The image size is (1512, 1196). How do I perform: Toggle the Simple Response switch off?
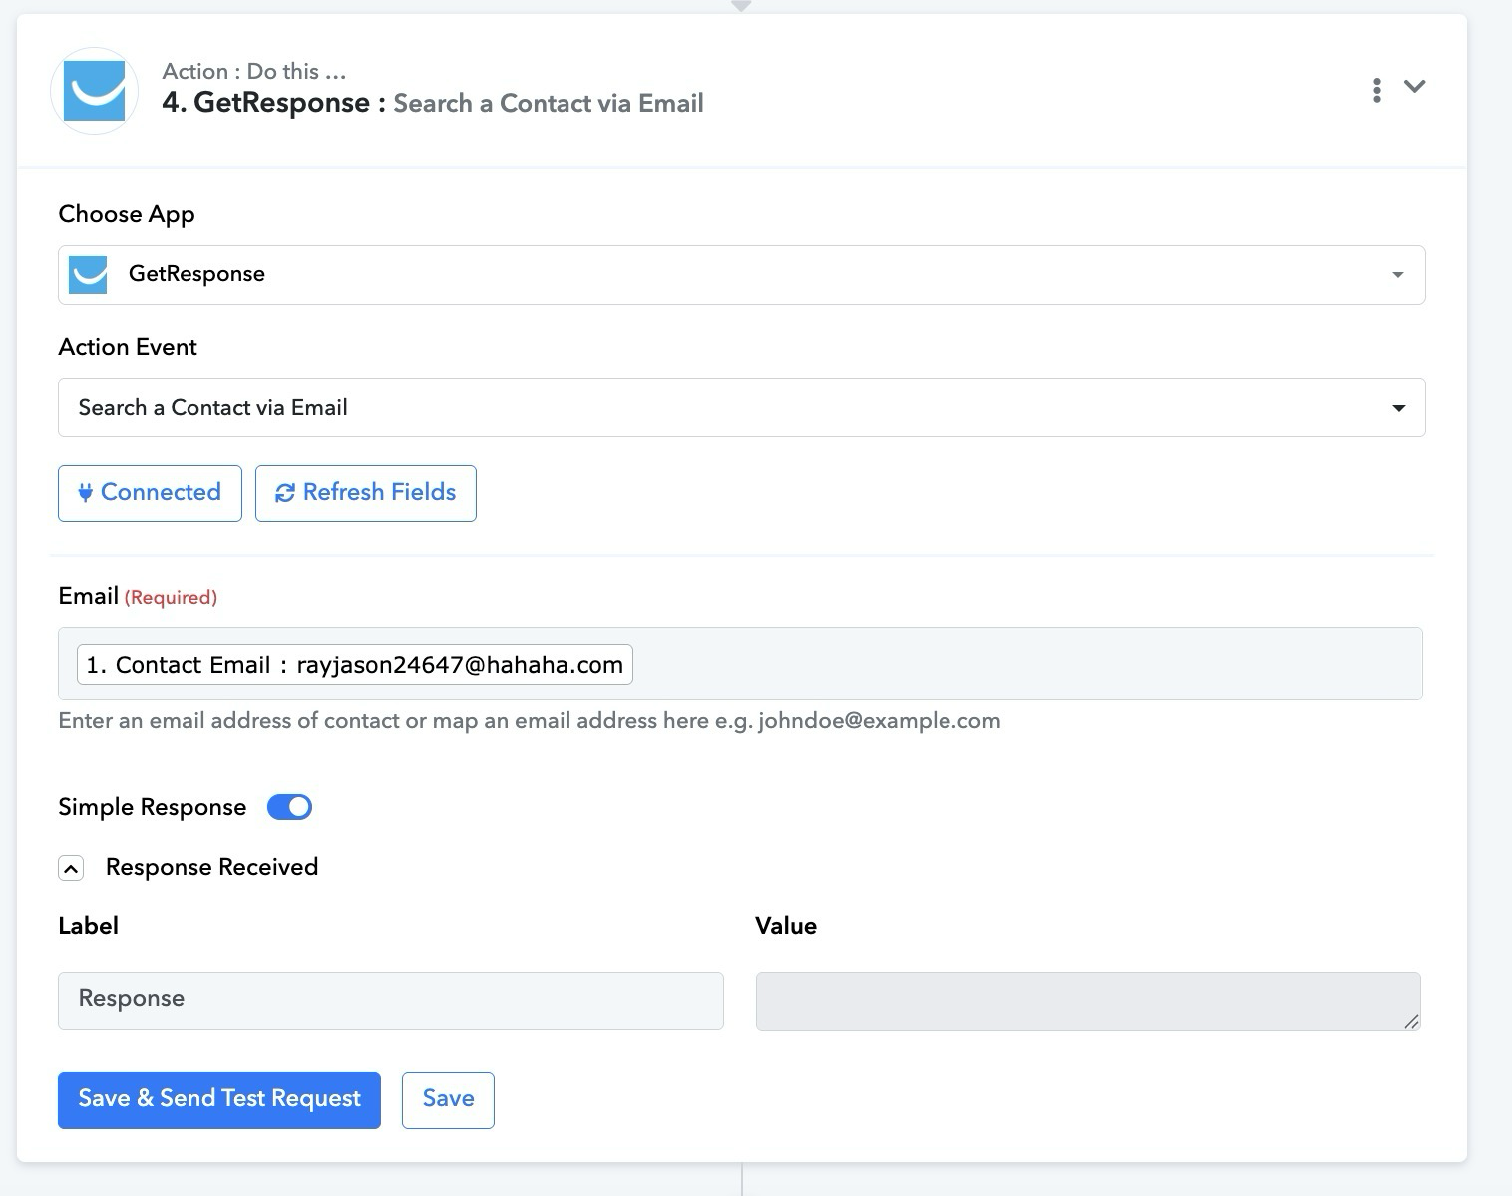(x=289, y=807)
